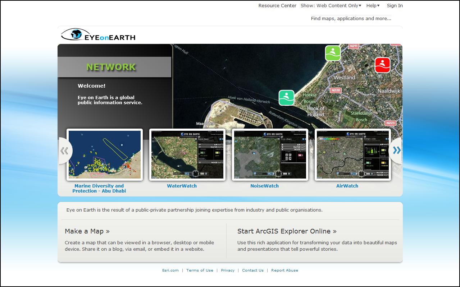This screenshot has height=287, width=460.
Task: Open the WaterWatch map thumbnail
Action: [x=187, y=155]
